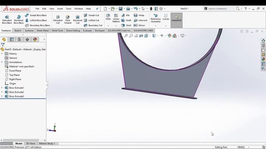Open the Insert menu
This screenshot has height=149, width=266.
point(60,9)
